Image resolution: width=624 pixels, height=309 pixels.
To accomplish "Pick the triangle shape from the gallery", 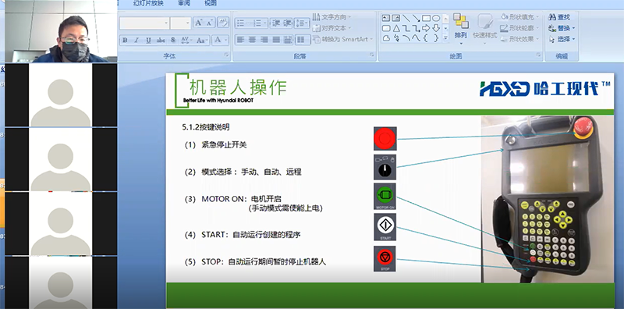I will click(396, 28).
